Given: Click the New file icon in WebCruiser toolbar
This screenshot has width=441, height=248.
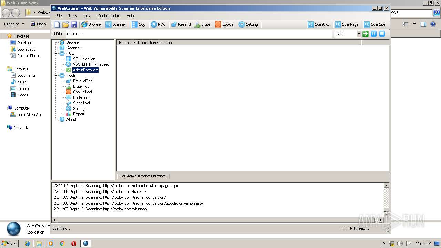Looking at the screenshot, I should coord(57,24).
